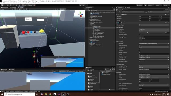The height and width of the screenshot is (96, 171).
Task: Open the Component menu
Action: coord(21,3)
